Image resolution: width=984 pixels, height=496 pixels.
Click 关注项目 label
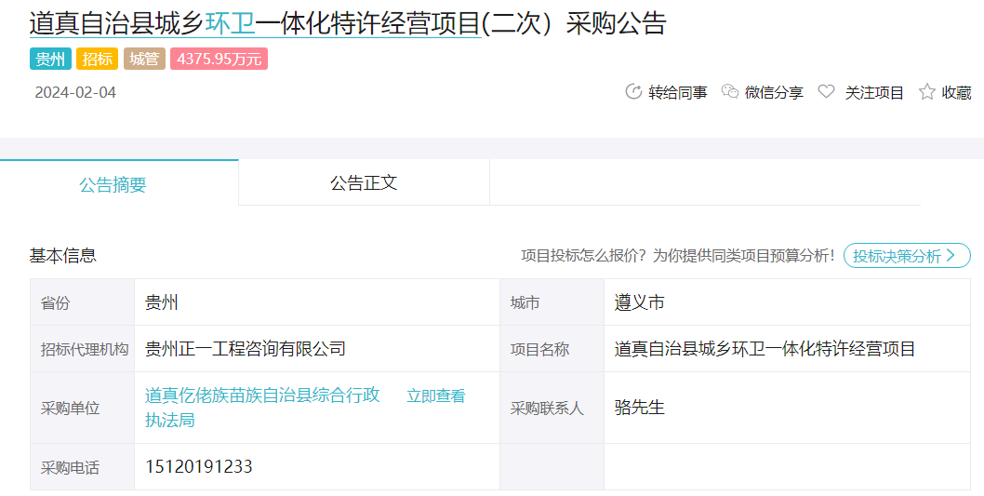[x=874, y=92]
